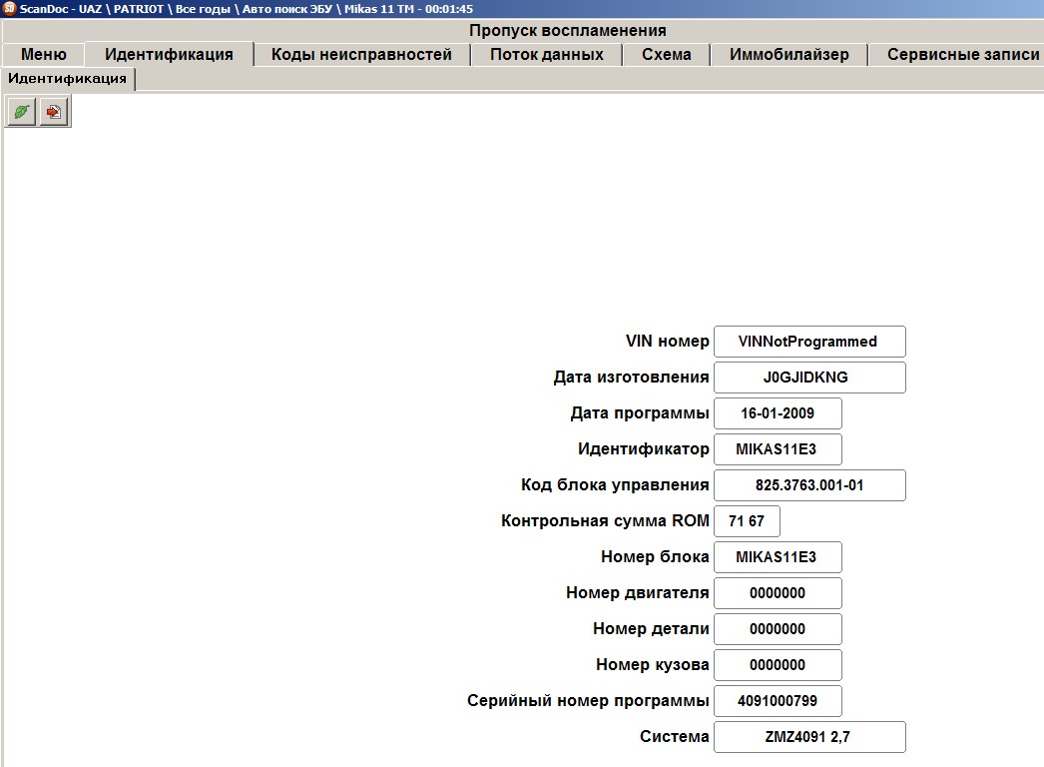This screenshot has height=767, width=1044.
Task: Click the VIN номер field showing VINNotProgrammed
Action: pyautogui.click(x=809, y=342)
